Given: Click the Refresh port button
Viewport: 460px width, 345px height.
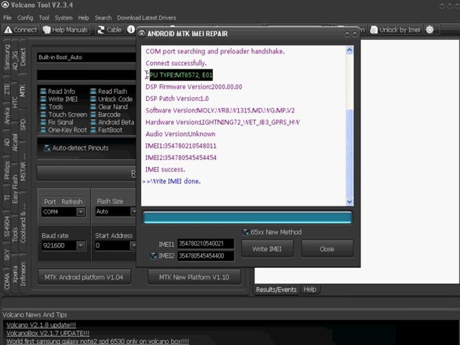Looking at the screenshot, I should pos(72,202).
